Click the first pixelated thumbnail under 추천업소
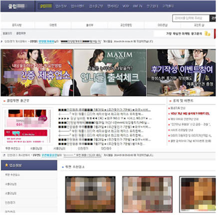This screenshot has width=218, height=215. pos(90,195)
